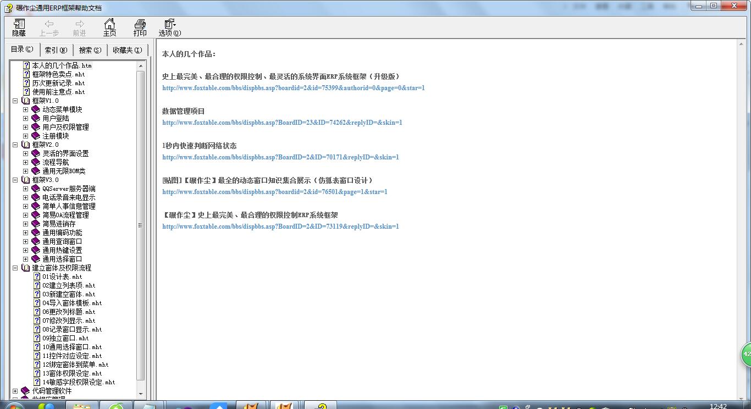Image resolution: width=751 pixels, height=409 pixels.
Task: Switch to the 收藏夹 (Favorites) tab
Action: pos(128,50)
